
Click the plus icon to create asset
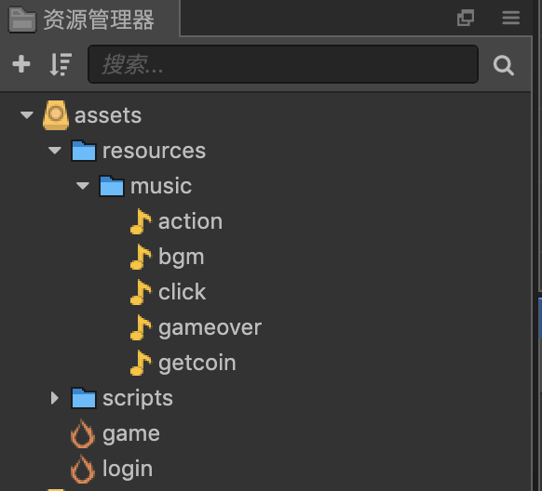point(21,64)
